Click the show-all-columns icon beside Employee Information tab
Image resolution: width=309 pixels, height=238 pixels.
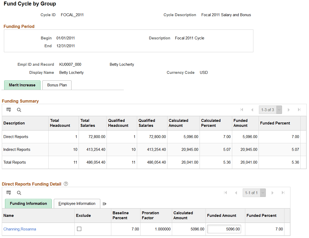[104, 204]
